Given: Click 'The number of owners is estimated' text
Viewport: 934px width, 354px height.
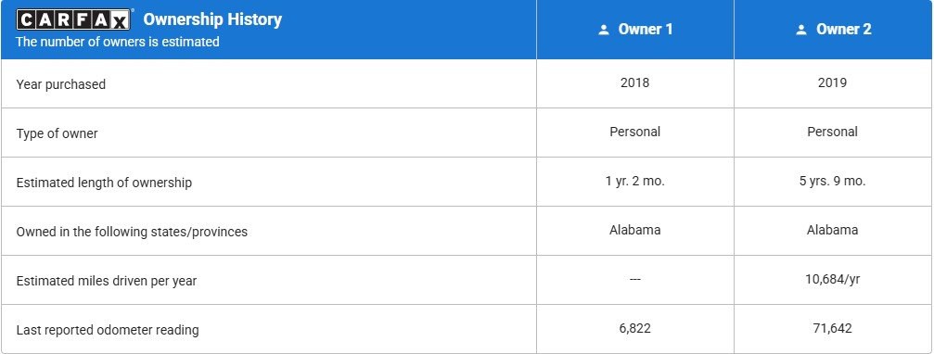Looking at the screenshot, I should [118, 42].
